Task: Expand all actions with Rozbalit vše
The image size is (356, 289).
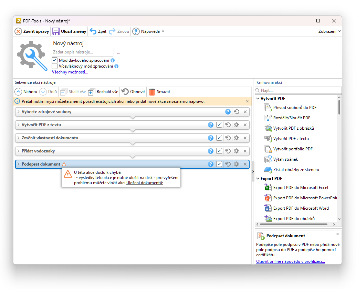Action: [103, 92]
